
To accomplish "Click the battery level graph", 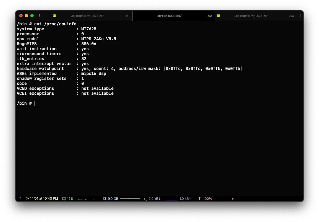I will coord(221,198).
